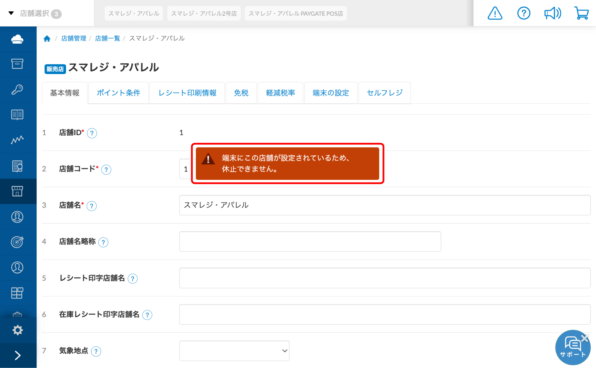The image size is (596, 368).
Task: Switch to the 軽減税率 tab
Action: [x=280, y=93]
